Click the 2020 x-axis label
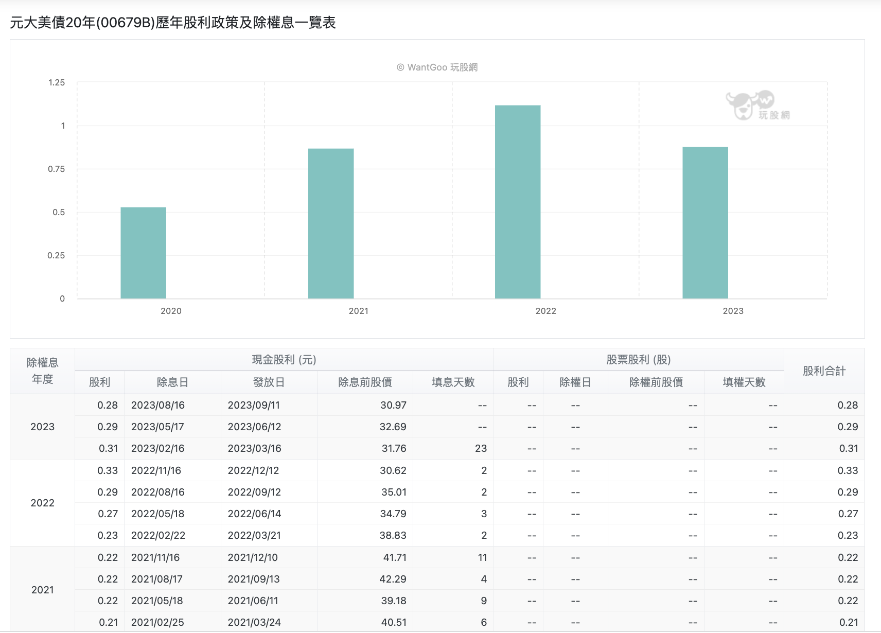 click(x=171, y=311)
